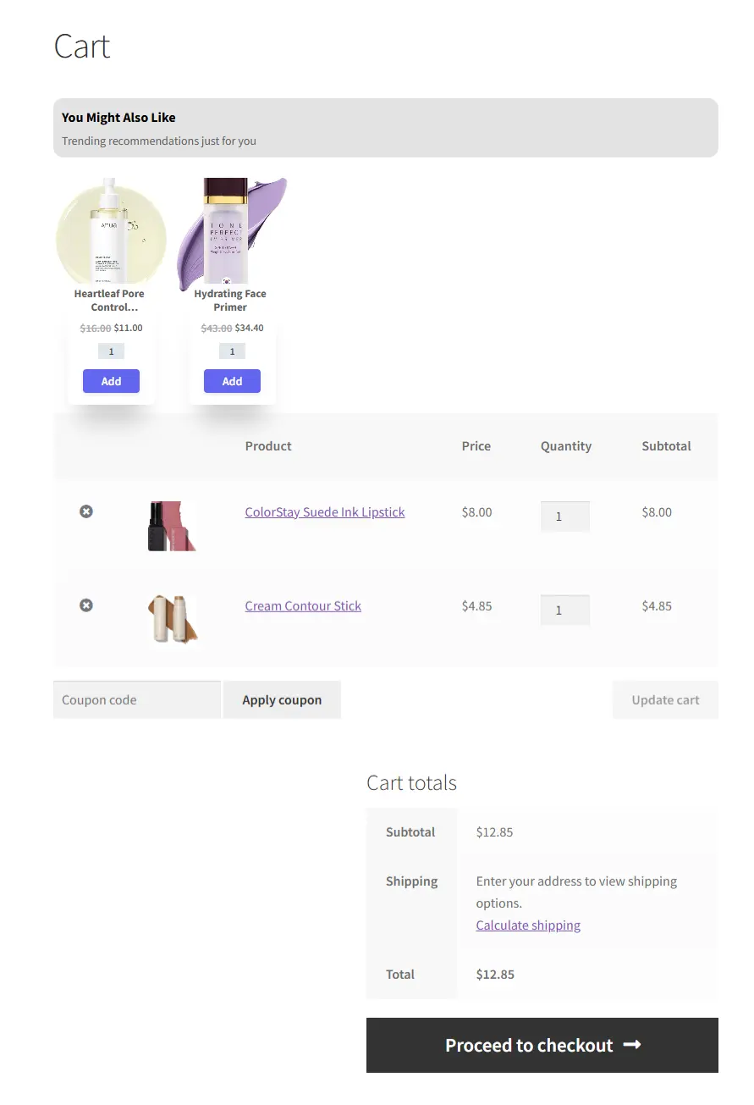Apply the coupon code
Viewport: 754px width, 1105px height.
pos(282,700)
